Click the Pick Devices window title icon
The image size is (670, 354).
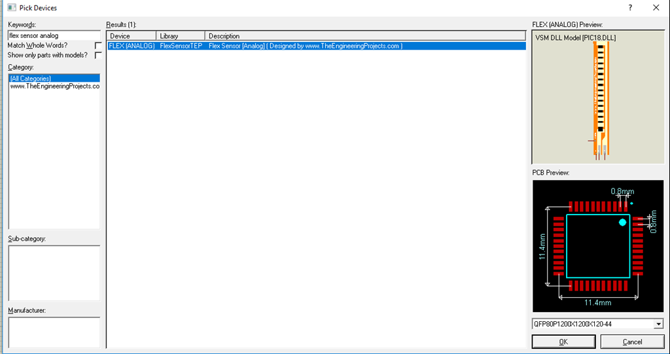[11, 8]
